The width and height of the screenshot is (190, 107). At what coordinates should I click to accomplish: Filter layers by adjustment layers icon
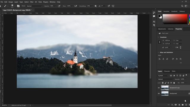(x=174, y=75)
